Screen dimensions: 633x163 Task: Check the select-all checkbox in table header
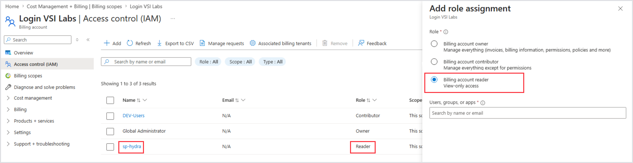click(x=110, y=100)
